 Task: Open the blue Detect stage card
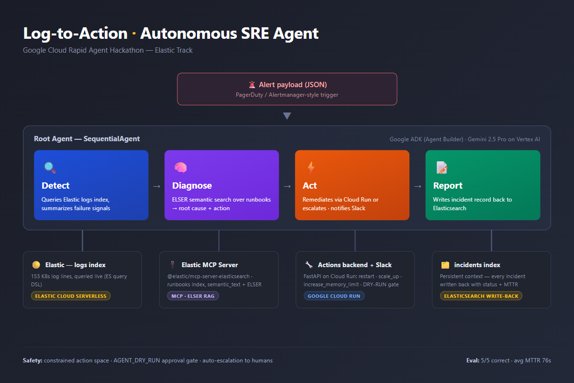pyautogui.click(x=91, y=185)
